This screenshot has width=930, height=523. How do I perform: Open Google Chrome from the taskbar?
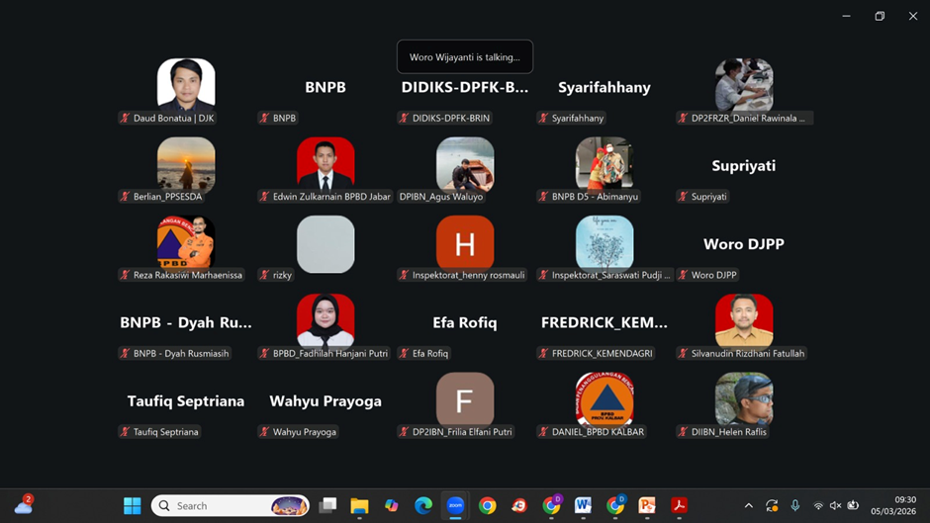(x=487, y=505)
